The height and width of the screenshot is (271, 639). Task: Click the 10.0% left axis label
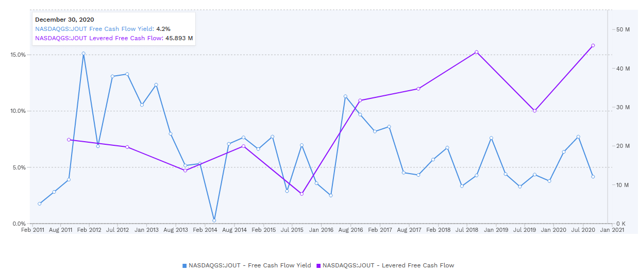tap(18, 111)
